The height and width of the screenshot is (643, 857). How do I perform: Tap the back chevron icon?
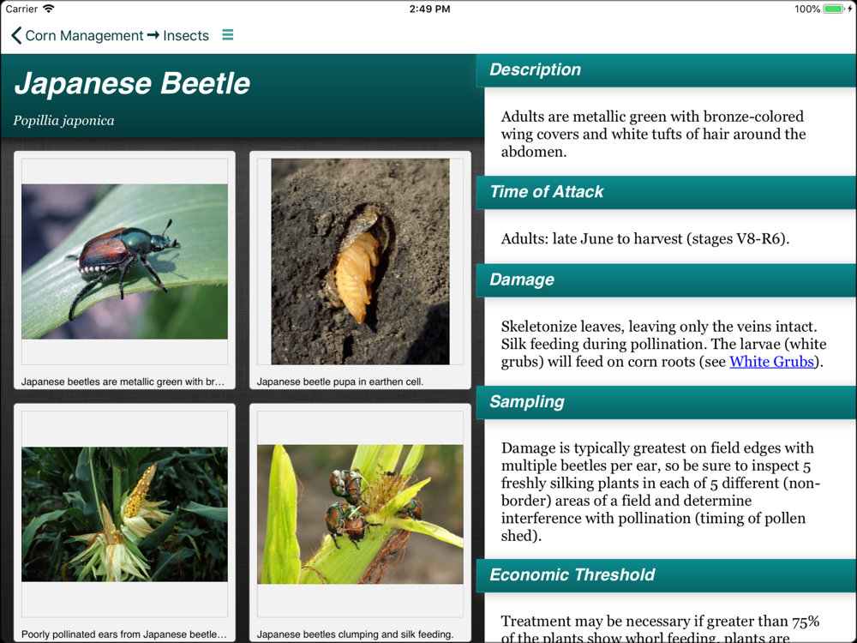coord(16,35)
